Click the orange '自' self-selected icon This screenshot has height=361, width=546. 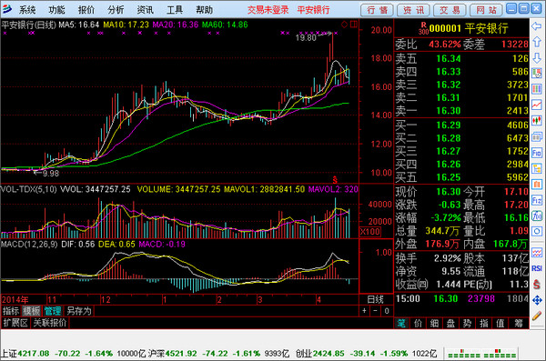[537, 184]
